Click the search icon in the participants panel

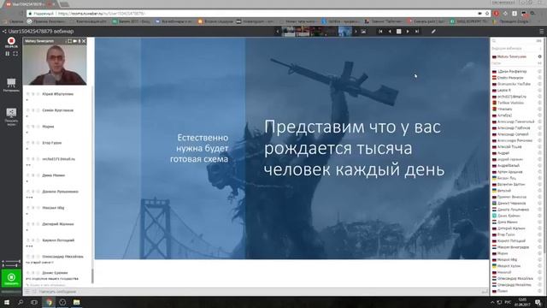pos(494,41)
